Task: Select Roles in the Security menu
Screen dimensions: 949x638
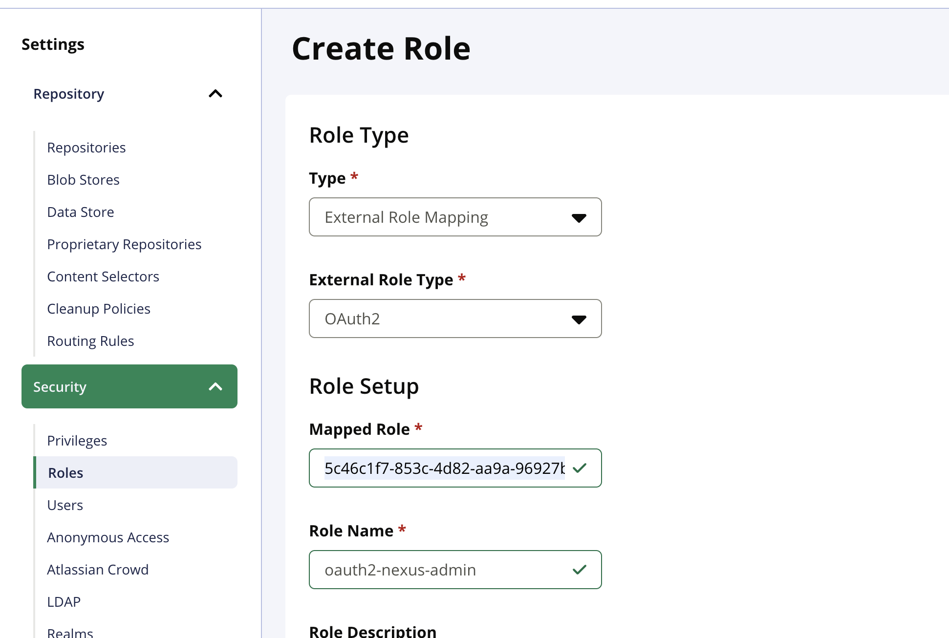Action: click(x=65, y=472)
